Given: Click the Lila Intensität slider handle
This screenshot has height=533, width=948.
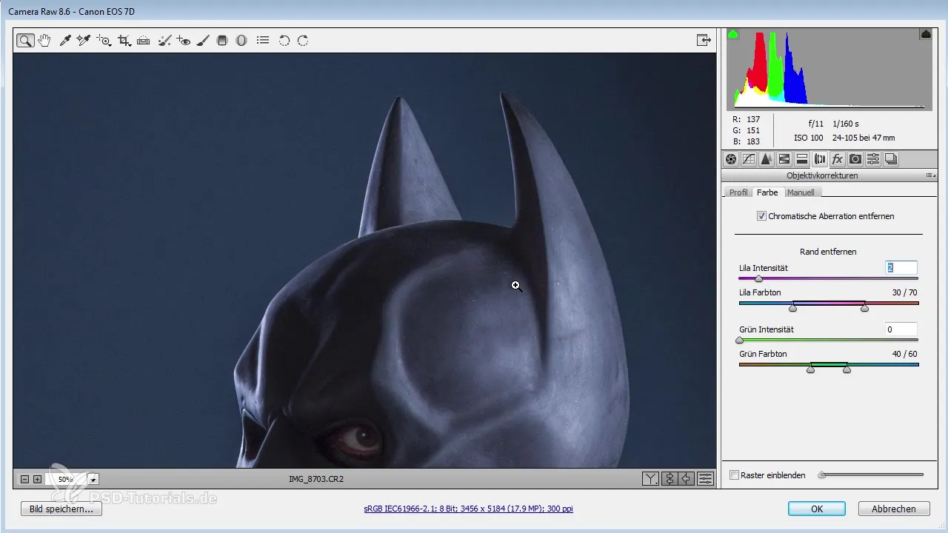Looking at the screenshot, I should [758, 280].
